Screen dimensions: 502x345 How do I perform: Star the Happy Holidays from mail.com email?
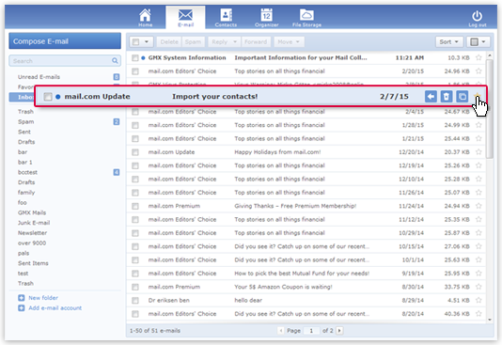[478, 152]
